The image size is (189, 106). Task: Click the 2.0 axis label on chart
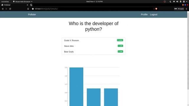pyautogui.click(x=66, y=67)
